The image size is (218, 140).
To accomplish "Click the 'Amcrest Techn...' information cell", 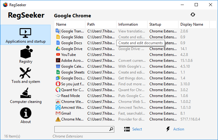I will point(132,108).
